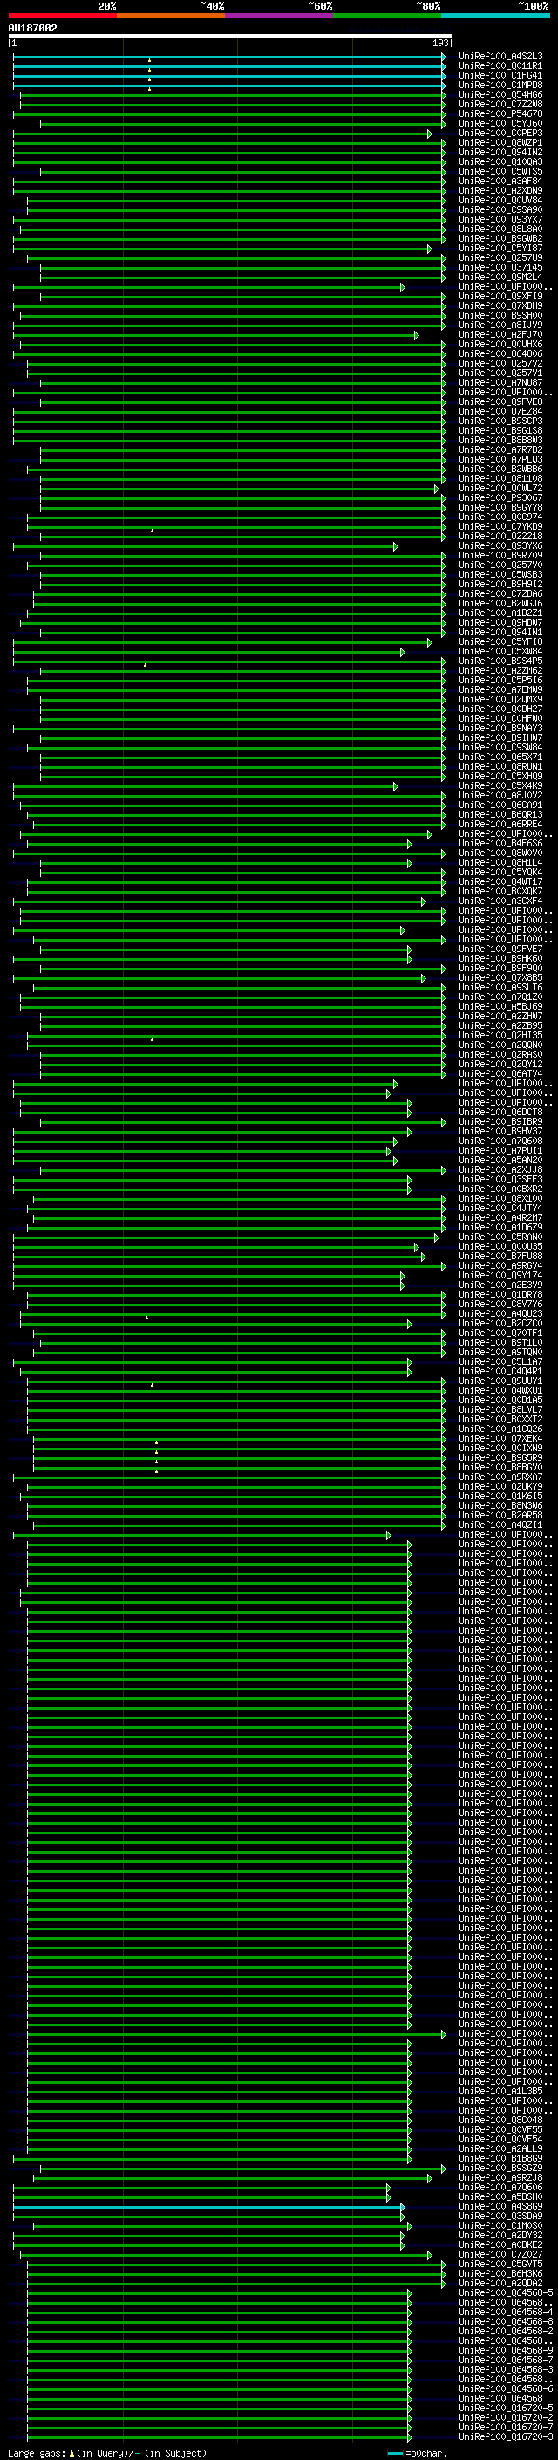
Task: Select the UniRef100_Q257V0 label
Action: click(500, 565)
